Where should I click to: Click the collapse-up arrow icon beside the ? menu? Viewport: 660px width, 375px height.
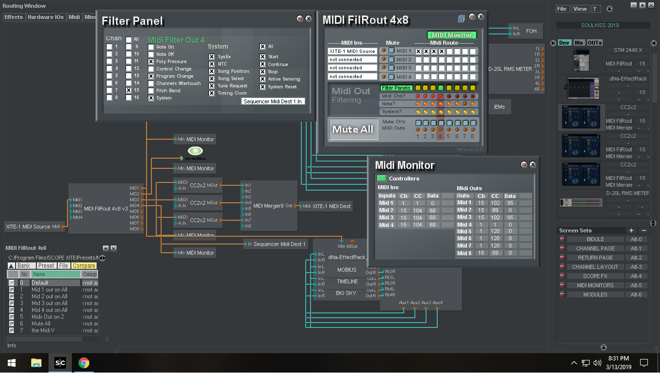pyautogui.click(x=610, y=9)
